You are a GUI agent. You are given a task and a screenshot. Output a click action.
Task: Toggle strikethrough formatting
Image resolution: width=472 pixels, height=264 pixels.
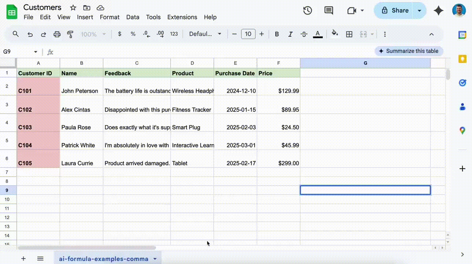pos(304,34)
